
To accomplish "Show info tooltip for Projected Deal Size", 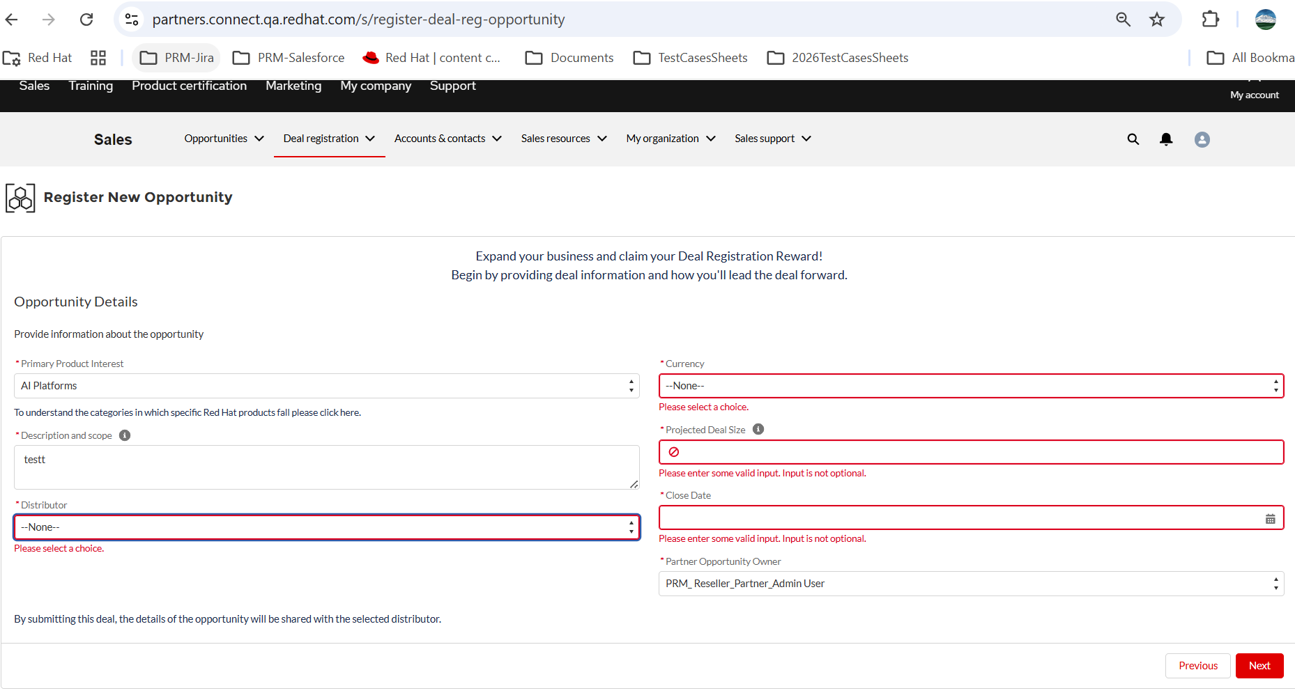I will click(x=758, y=429).
